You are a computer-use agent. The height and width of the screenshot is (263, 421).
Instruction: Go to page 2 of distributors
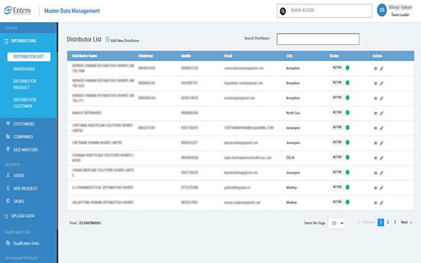pos(387,222)
